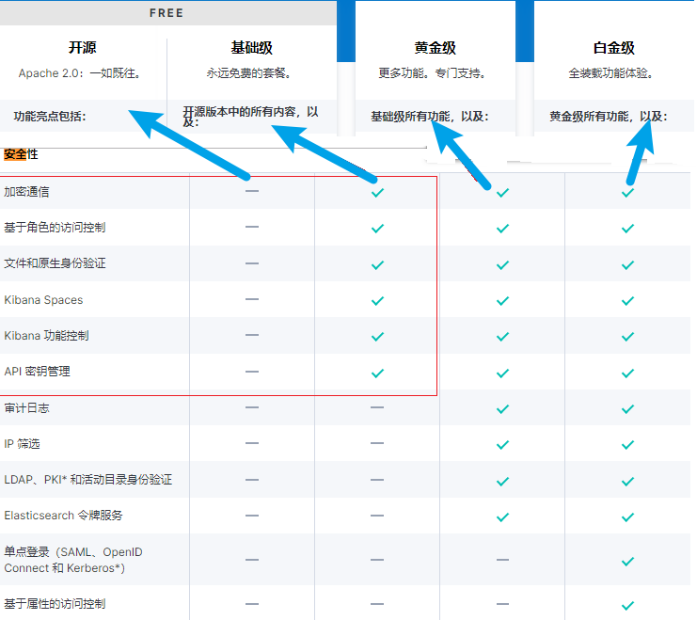Select the 开源 plan heading
The width and height of the screenshot is (697, 620).
point(83,48)
